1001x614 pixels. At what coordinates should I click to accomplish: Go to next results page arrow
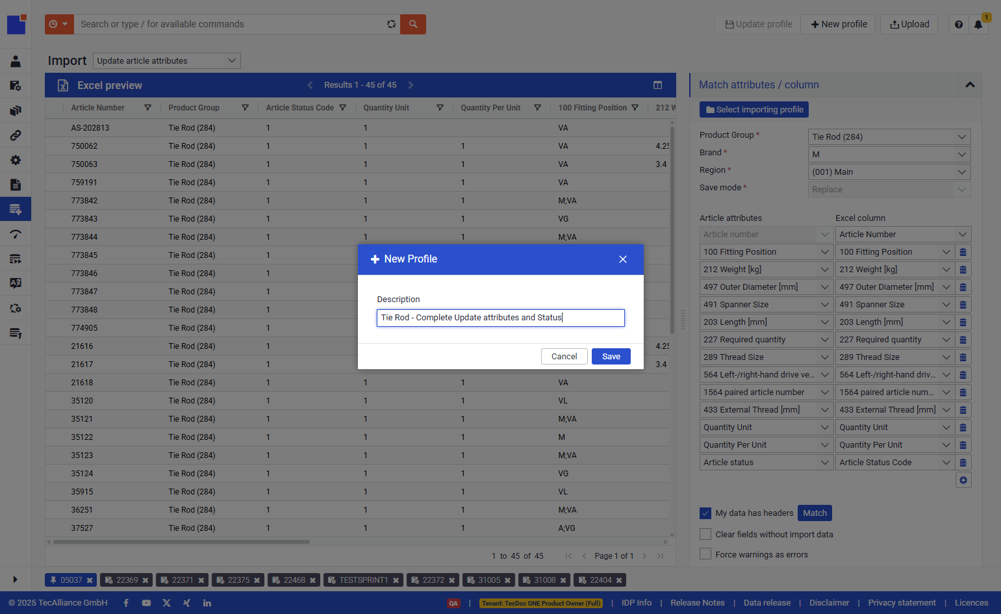pyautogui.click(x=411, y=85)
